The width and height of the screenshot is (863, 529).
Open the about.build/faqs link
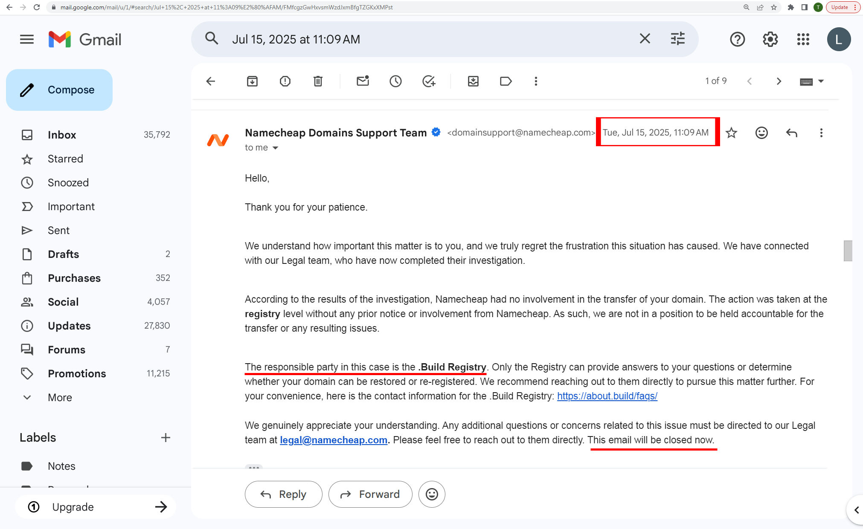click(607, 396)
